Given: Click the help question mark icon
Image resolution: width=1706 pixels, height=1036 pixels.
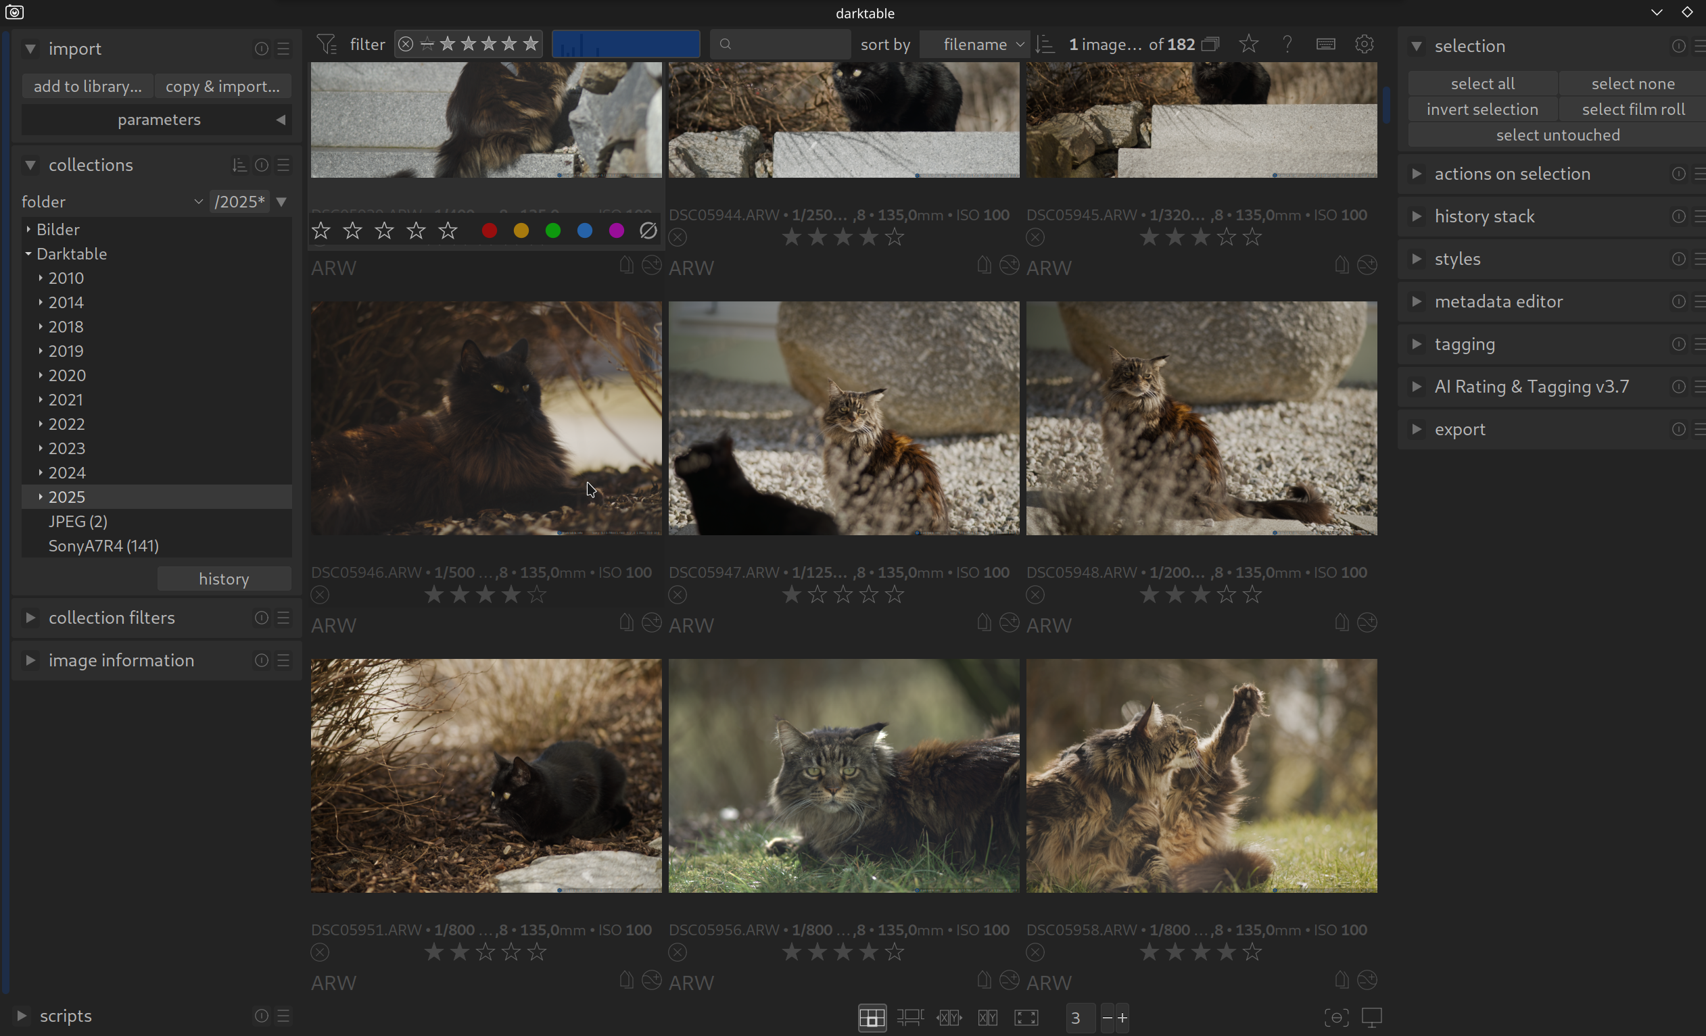Looking at the screenshot, I should (x=1287, y=45).
